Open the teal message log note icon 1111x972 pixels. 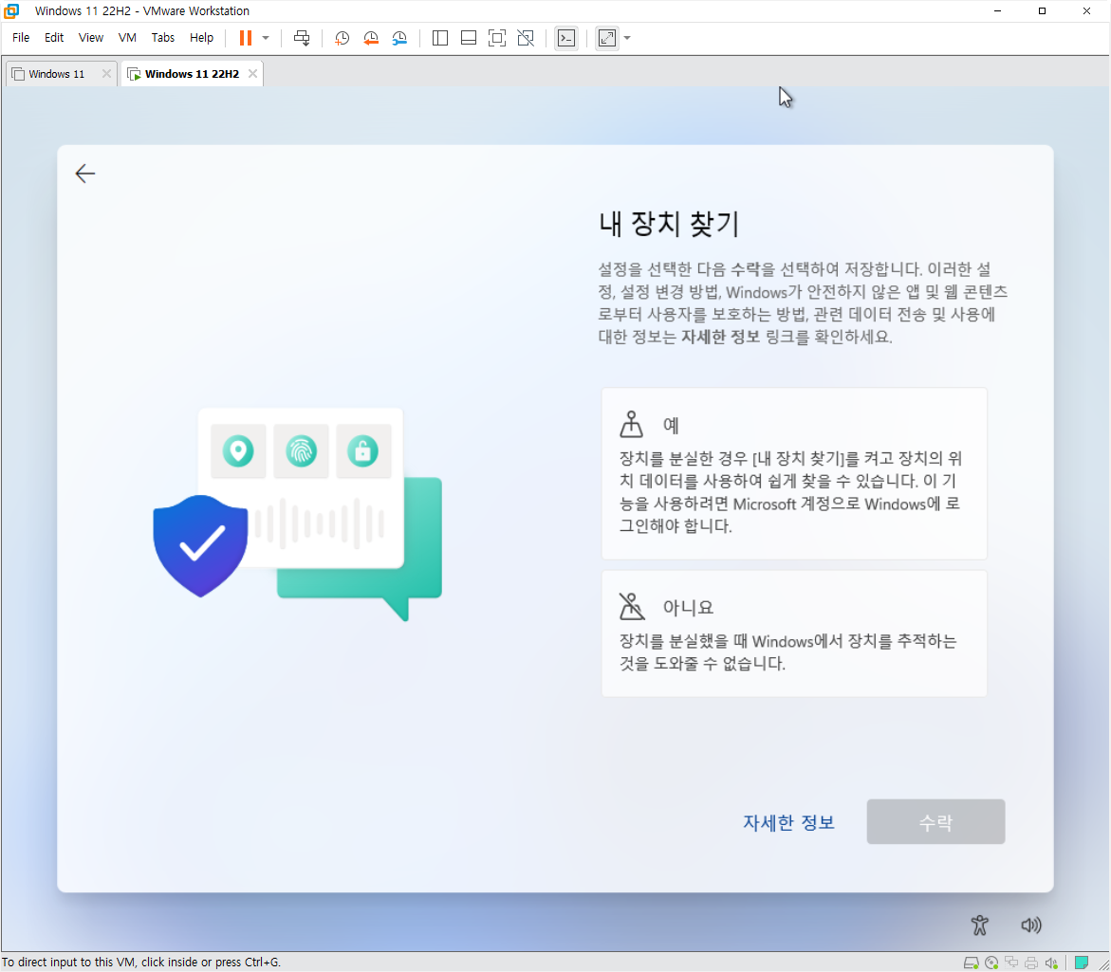1082,963
